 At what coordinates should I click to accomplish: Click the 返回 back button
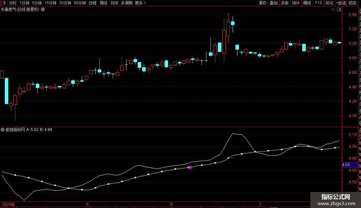[x=352, y=3]
